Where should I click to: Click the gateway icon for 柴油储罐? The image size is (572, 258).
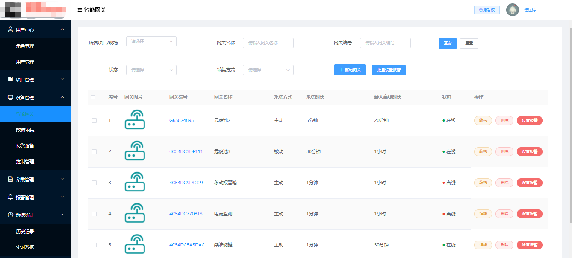click(135, 244)
